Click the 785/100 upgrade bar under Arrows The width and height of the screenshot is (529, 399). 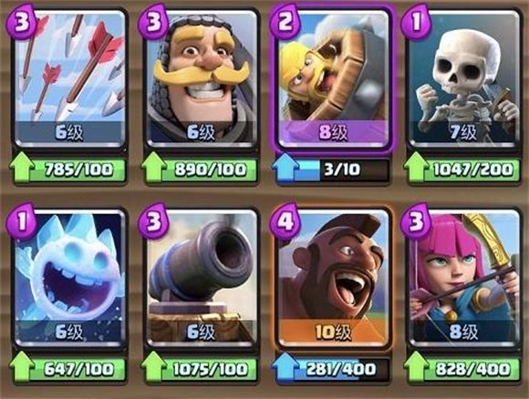(x=69, y=169)
